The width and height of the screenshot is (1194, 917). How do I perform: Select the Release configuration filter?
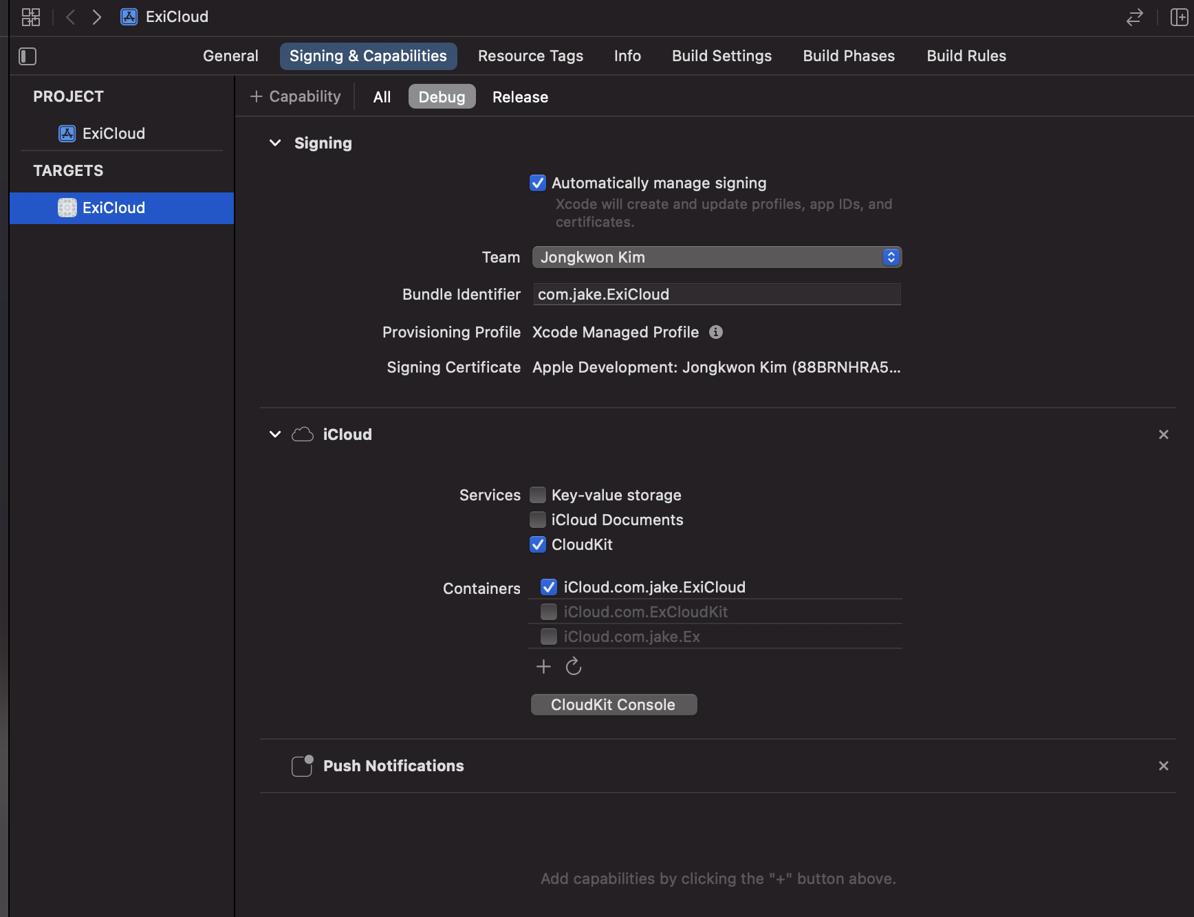click(520, 97)
